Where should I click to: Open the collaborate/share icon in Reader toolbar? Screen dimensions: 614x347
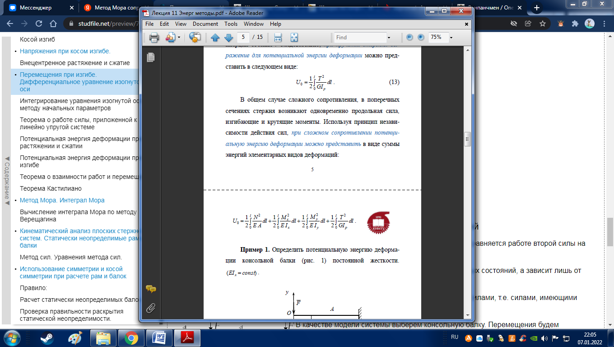pos(170,38)
